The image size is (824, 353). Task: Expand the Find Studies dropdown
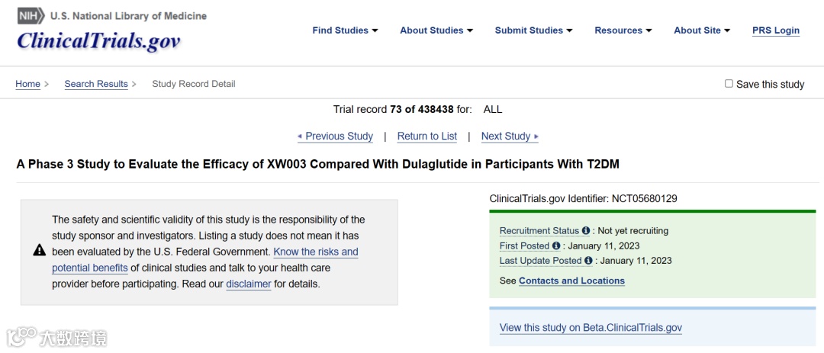[x=345, y=30]
